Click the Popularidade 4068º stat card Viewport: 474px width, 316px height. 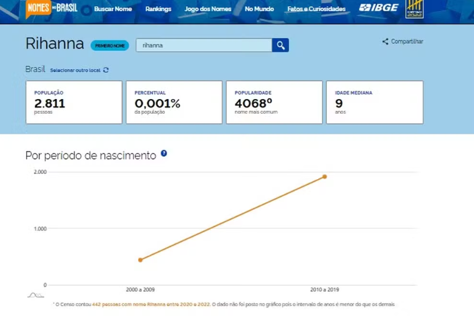(x=274, y=102)
